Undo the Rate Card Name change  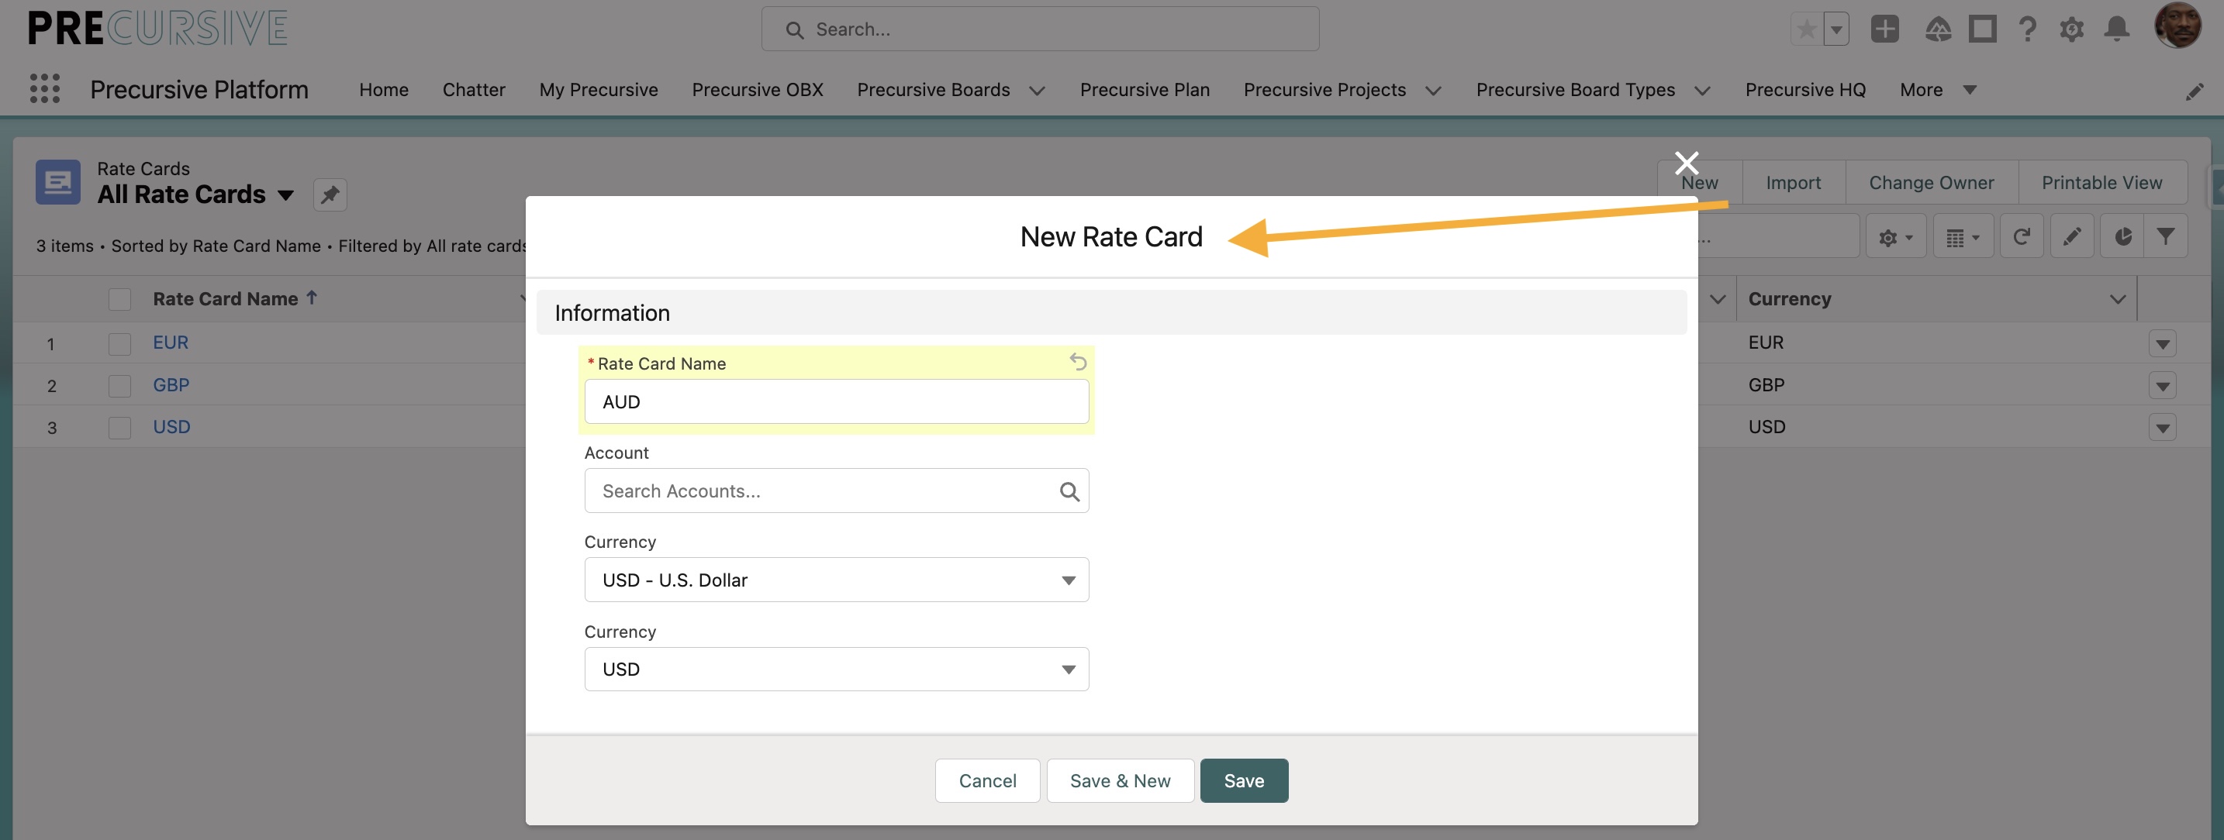(1077, 361)
